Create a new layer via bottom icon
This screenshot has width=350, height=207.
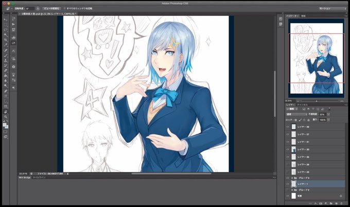337,203
